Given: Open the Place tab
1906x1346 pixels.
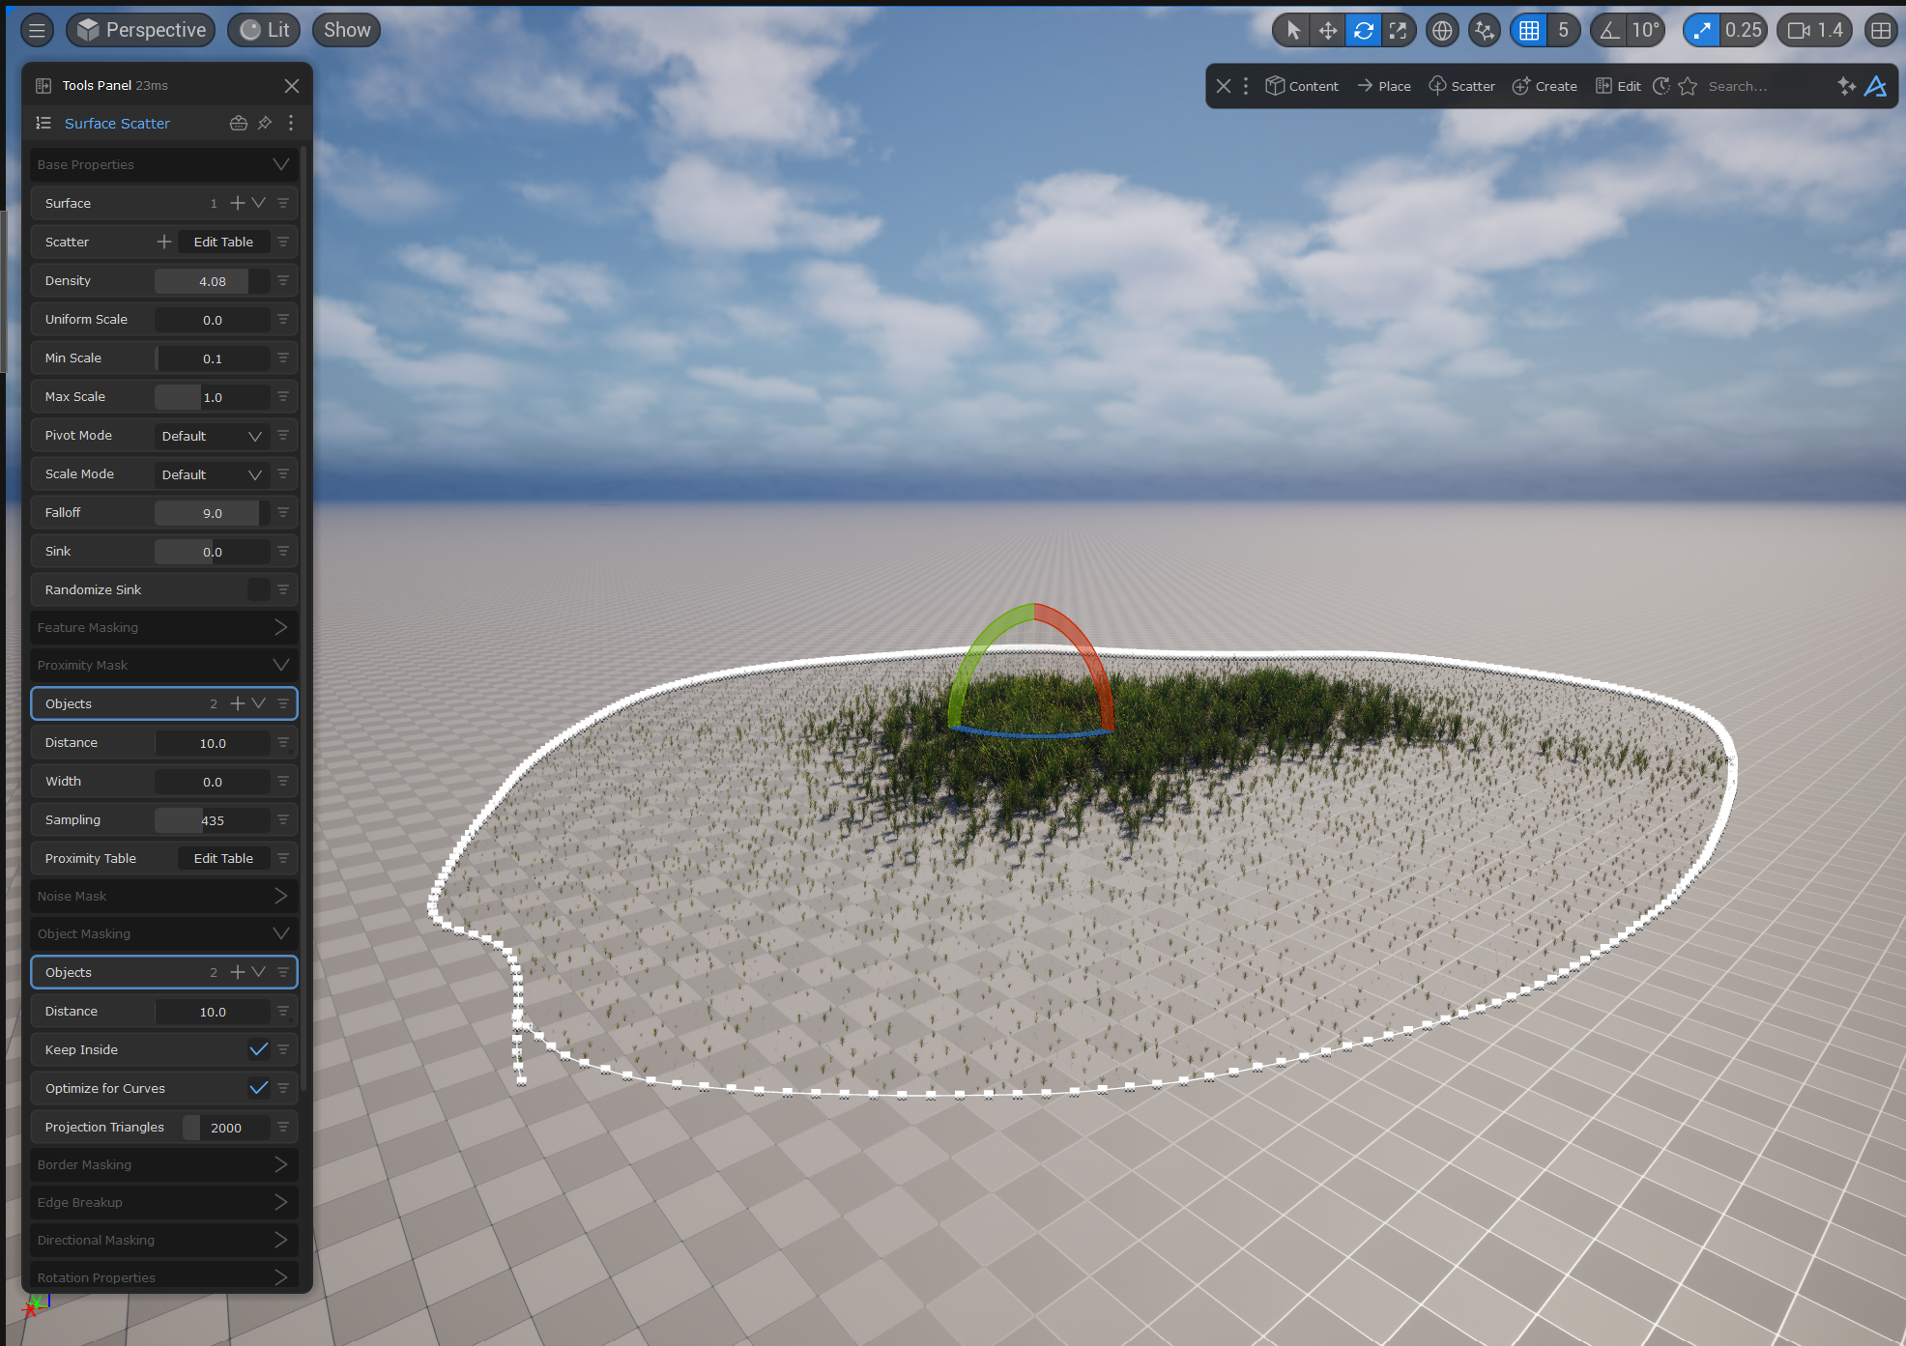Looking at the screenshot, I should click(1384, 86).
